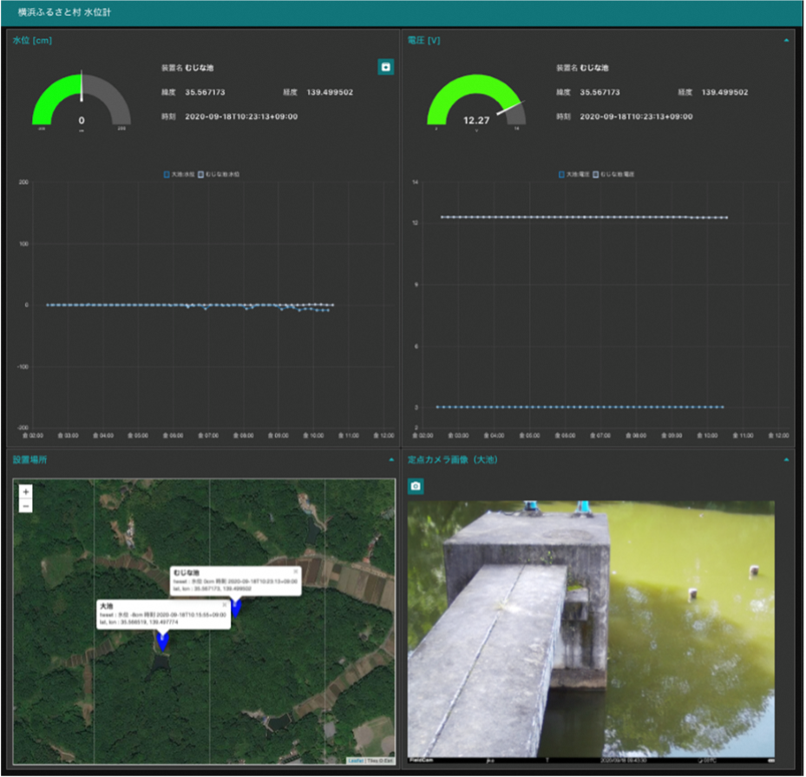Zoom out on the satellite map
This screenshot has width=806, height=777.
(26, 505)
